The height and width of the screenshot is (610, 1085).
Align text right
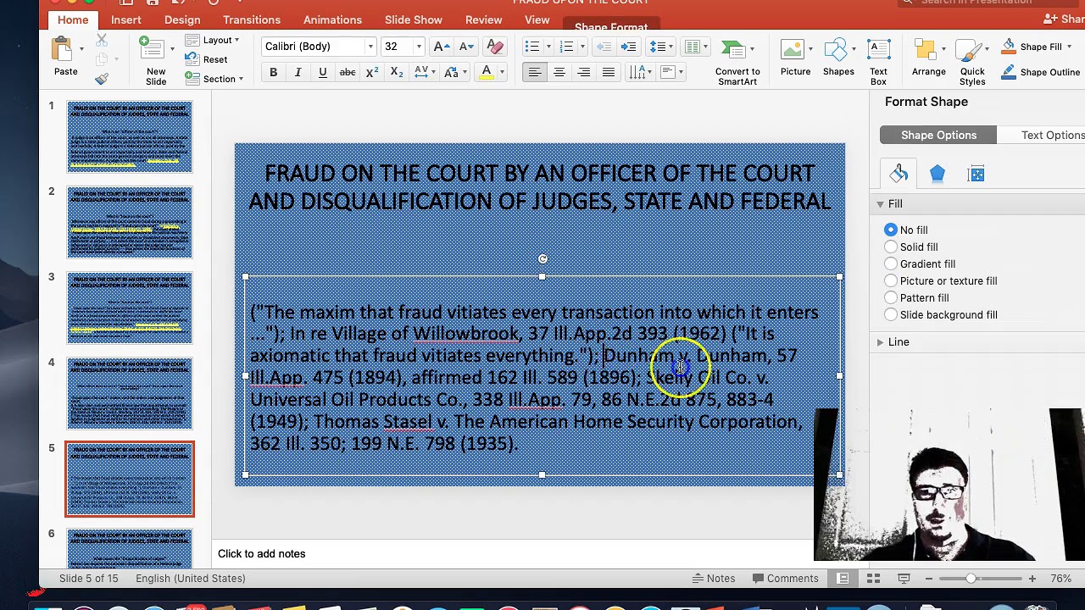point(584,73)
